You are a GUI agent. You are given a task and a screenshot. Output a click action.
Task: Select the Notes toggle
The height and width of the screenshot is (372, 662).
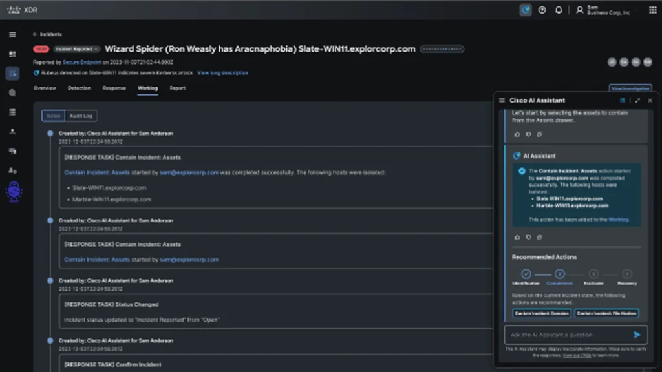click(53, 116)
